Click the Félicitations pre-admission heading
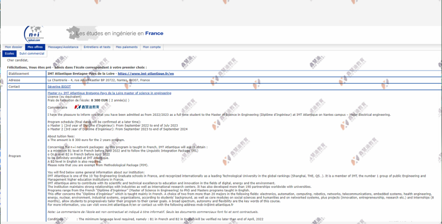Image resolution: width=442 pixels, height=224 pixels. tap(77, 67)
